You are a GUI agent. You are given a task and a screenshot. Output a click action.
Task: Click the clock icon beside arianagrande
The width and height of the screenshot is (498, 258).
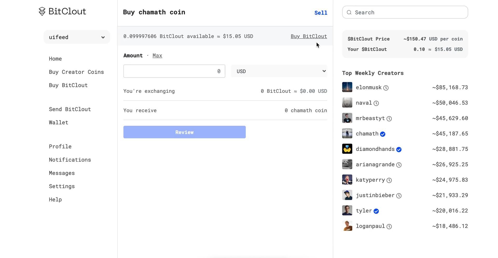[399, 165]
